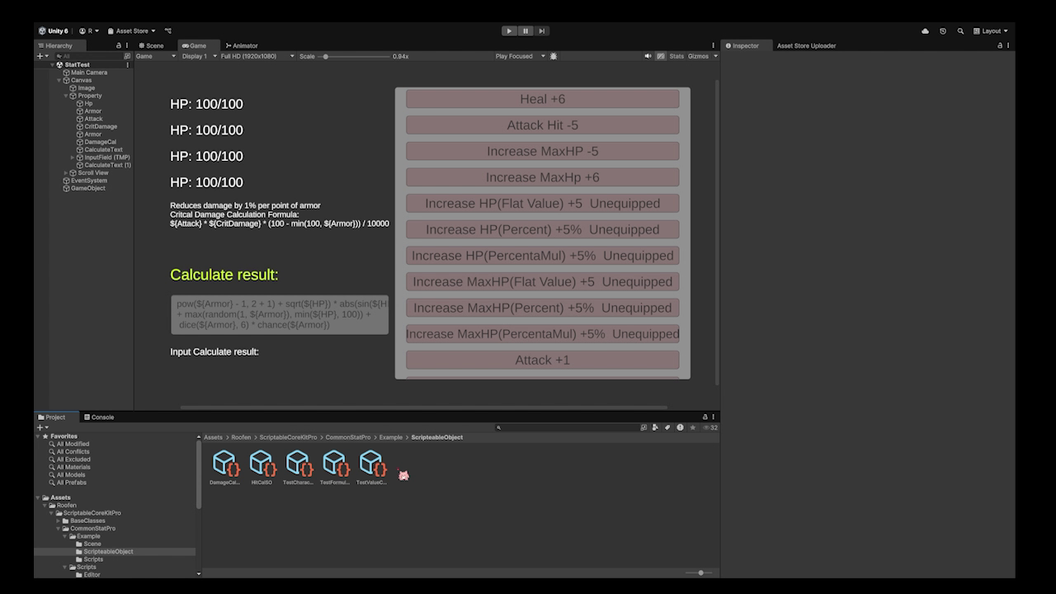Pause the game with the Pause button
The width and height of the screenshot is (1056, 594).
point(526,31)
